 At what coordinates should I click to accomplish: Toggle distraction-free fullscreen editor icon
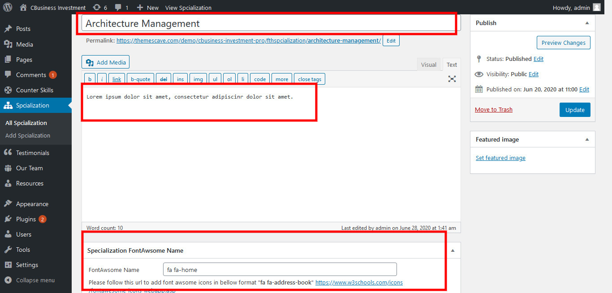coord(452,79)
